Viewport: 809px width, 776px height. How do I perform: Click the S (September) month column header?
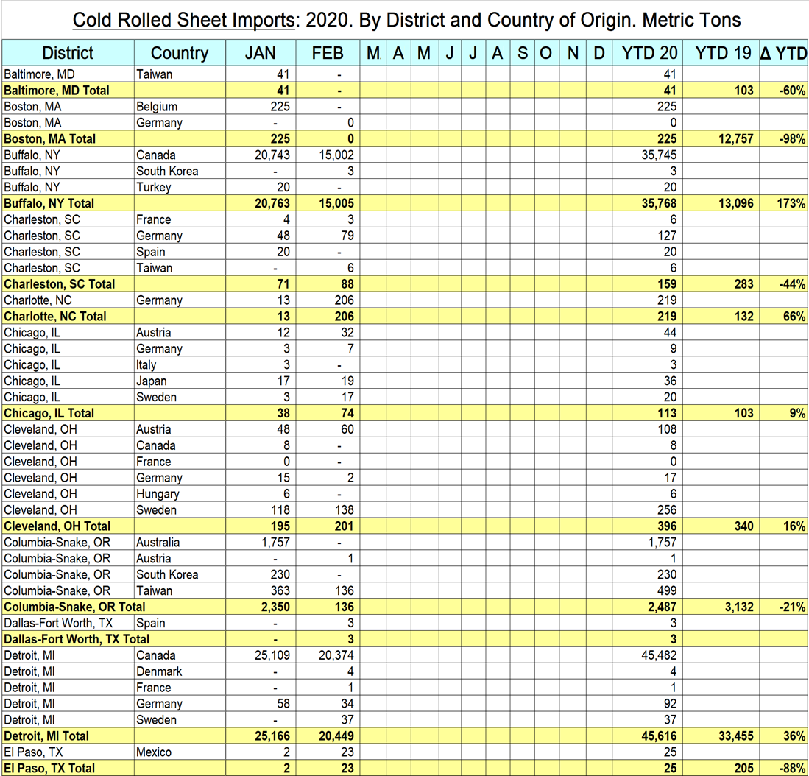tap(522, 53)
